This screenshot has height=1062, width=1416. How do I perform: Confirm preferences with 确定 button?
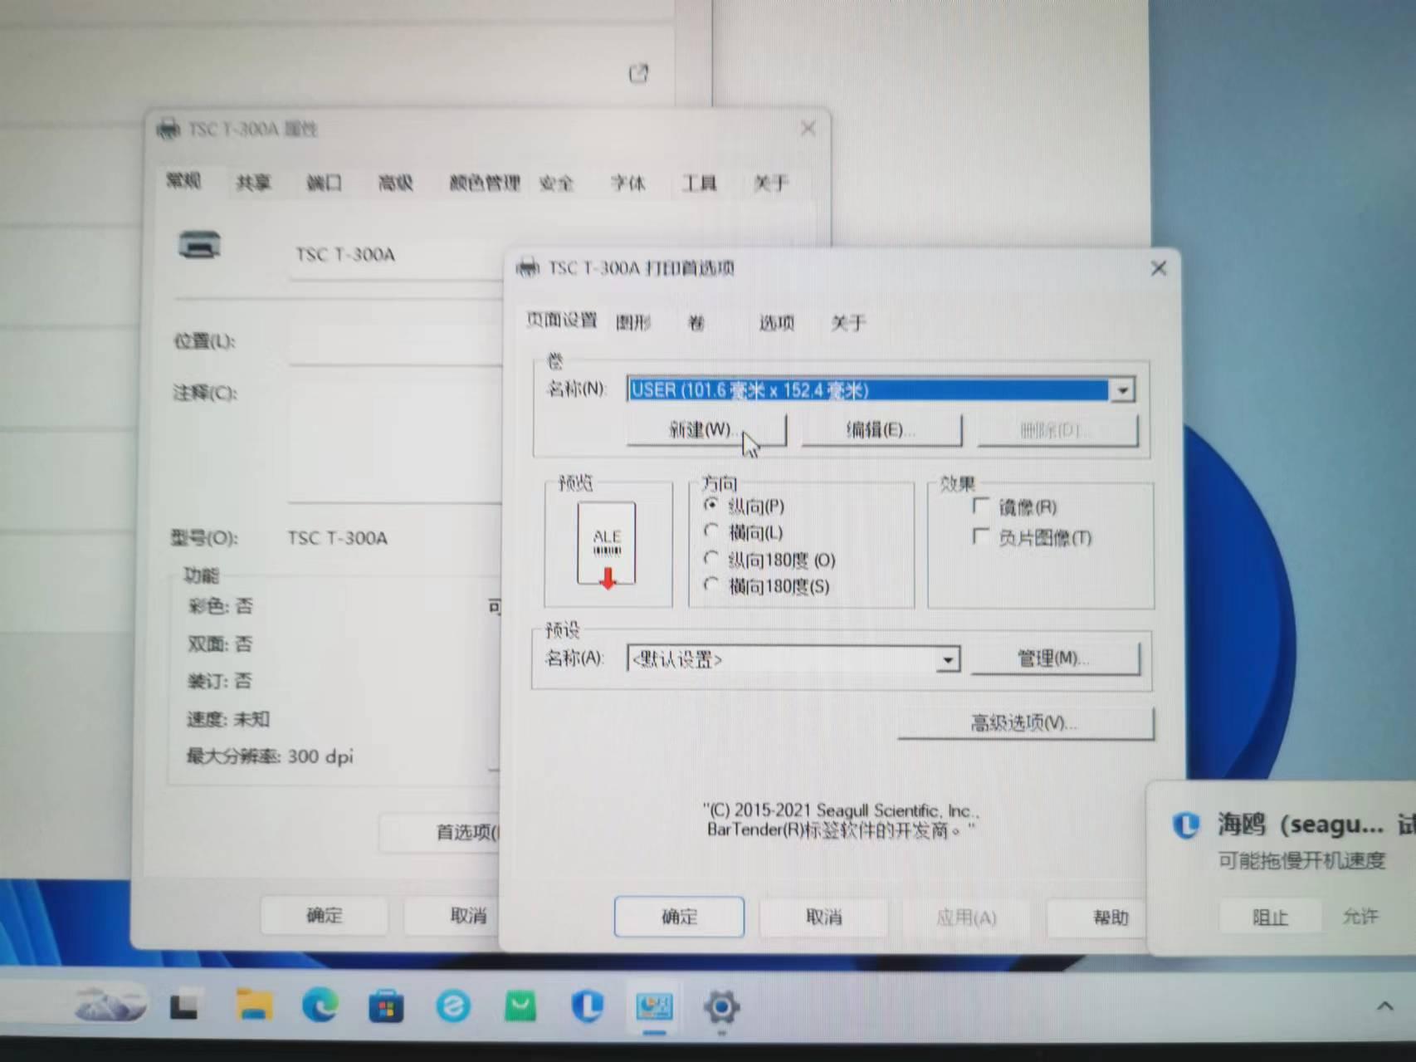pos(679,917)
